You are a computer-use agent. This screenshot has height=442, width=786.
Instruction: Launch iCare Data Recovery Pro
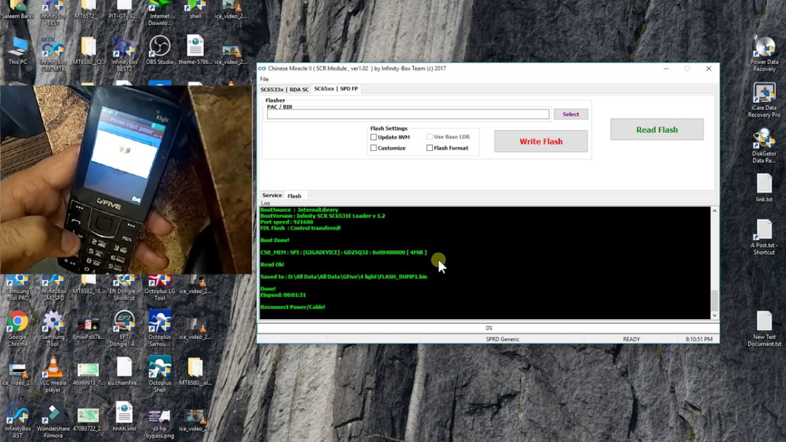[765, 100]
